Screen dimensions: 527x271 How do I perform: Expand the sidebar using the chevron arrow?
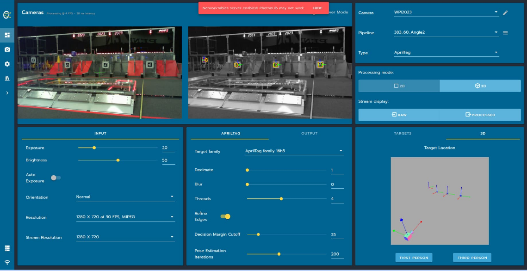click(x=7, y=93)
